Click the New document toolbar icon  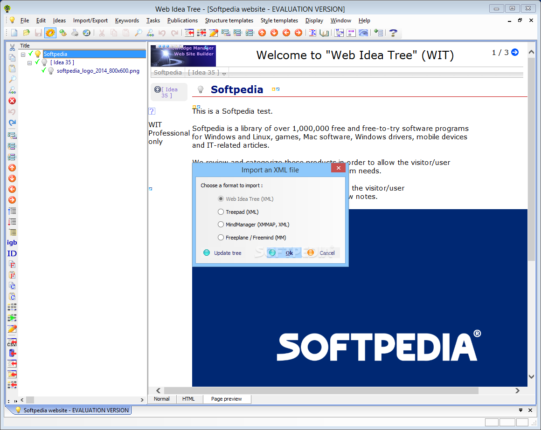(x=14, y=33)
